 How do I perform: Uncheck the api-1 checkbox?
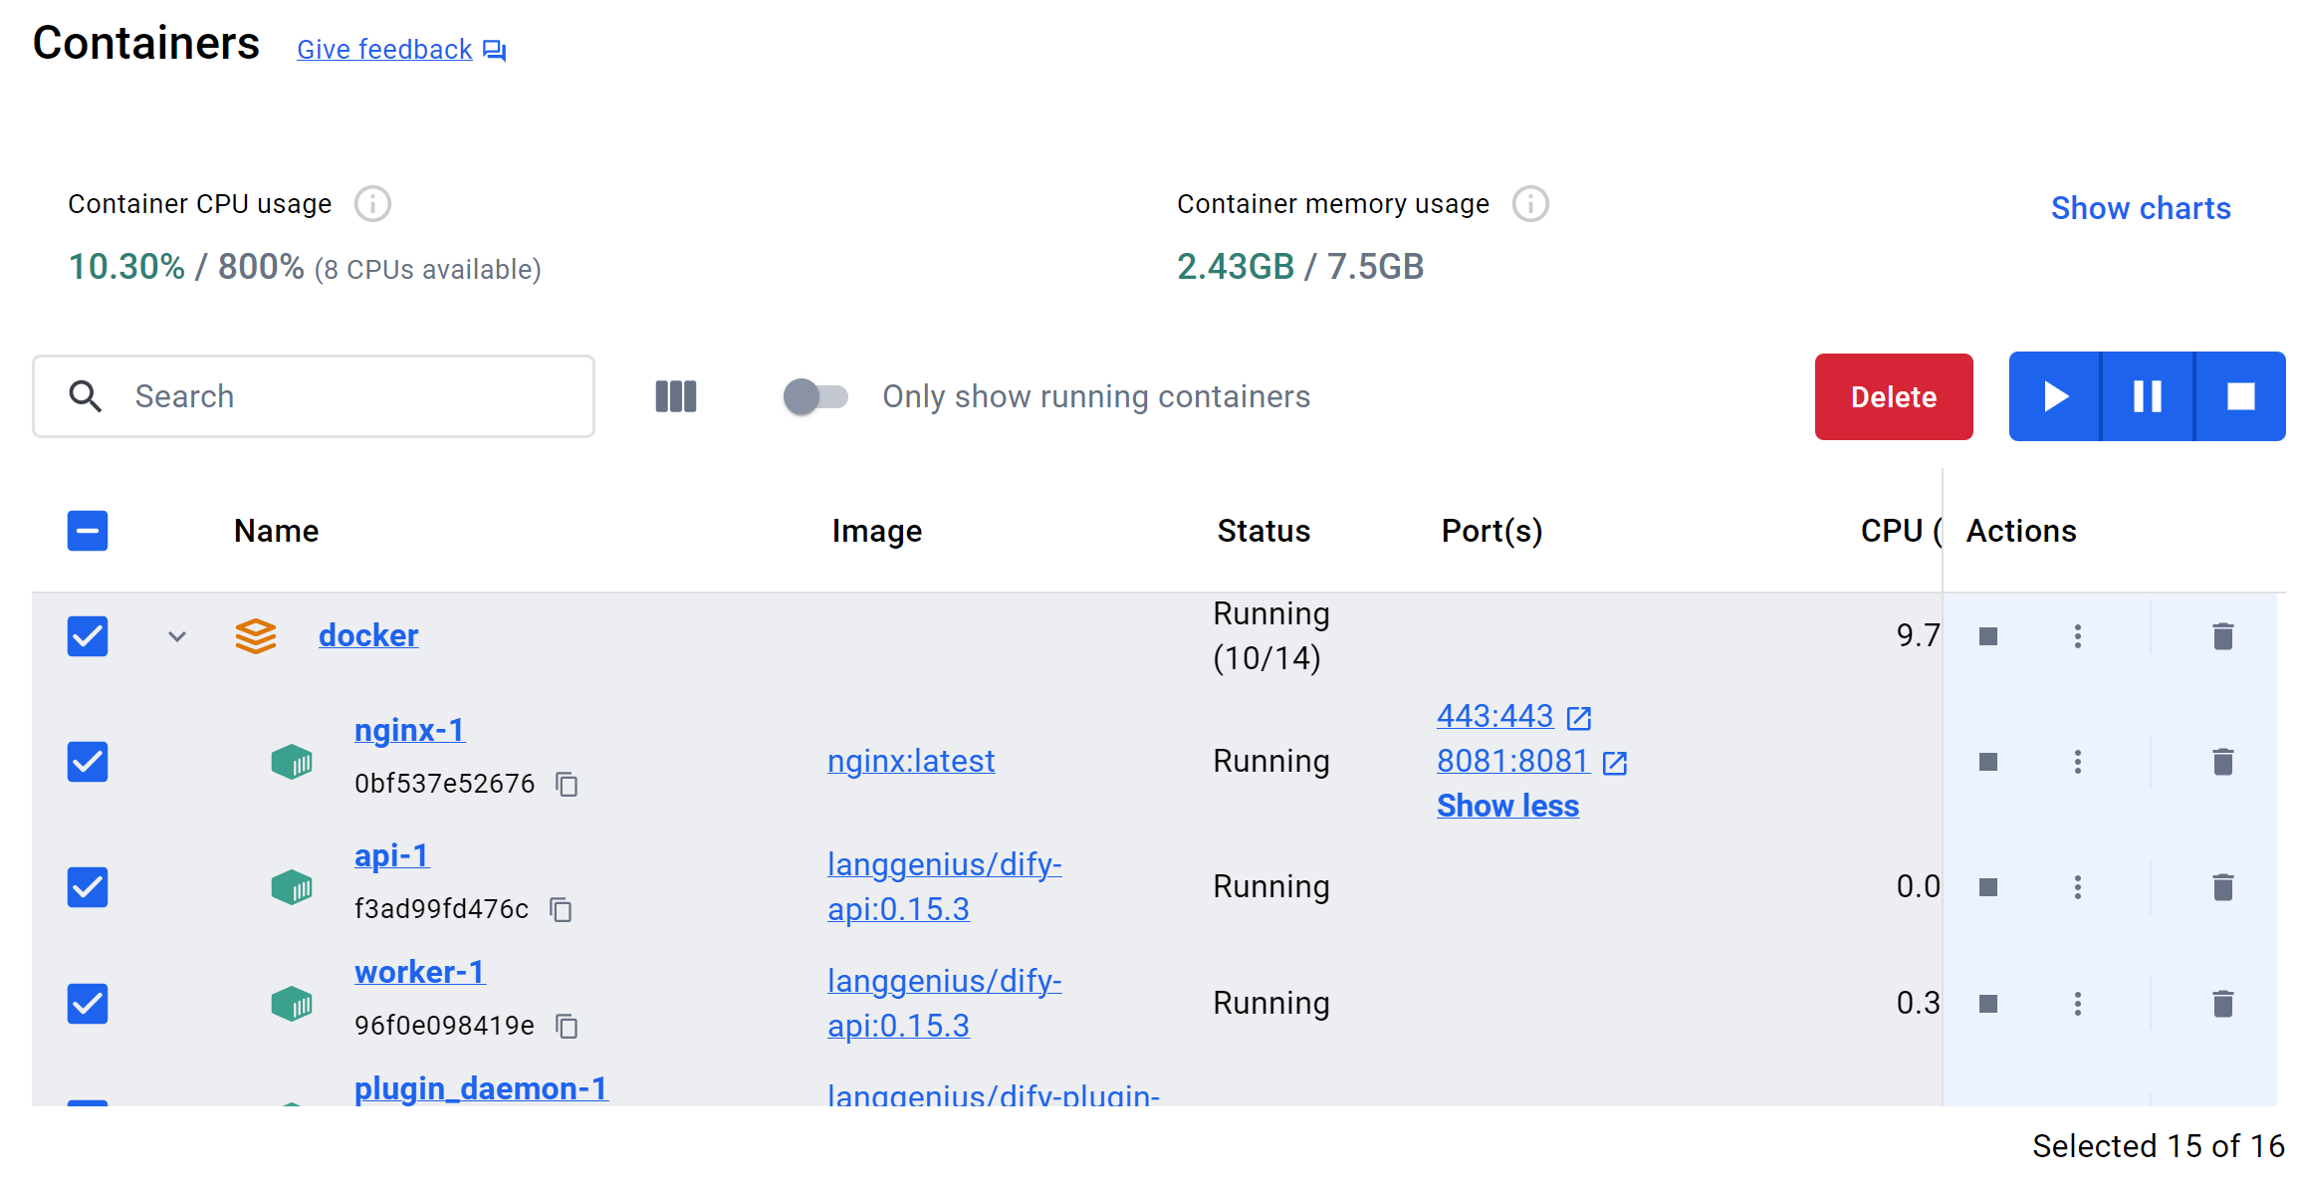point(88,887)
